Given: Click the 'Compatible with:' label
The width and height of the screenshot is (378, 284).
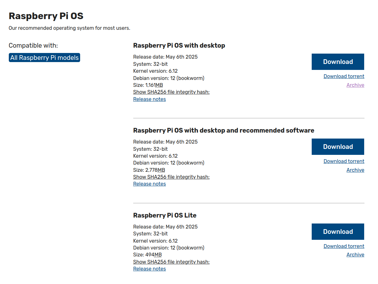Looking at the screenshot, I should coord(33,45).
